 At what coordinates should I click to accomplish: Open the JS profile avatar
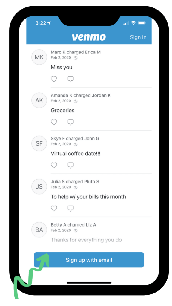39,186
